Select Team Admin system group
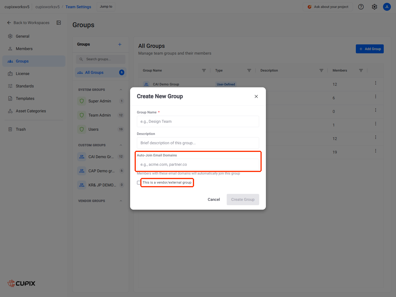 pyautogui.click(x=101, y=115)
